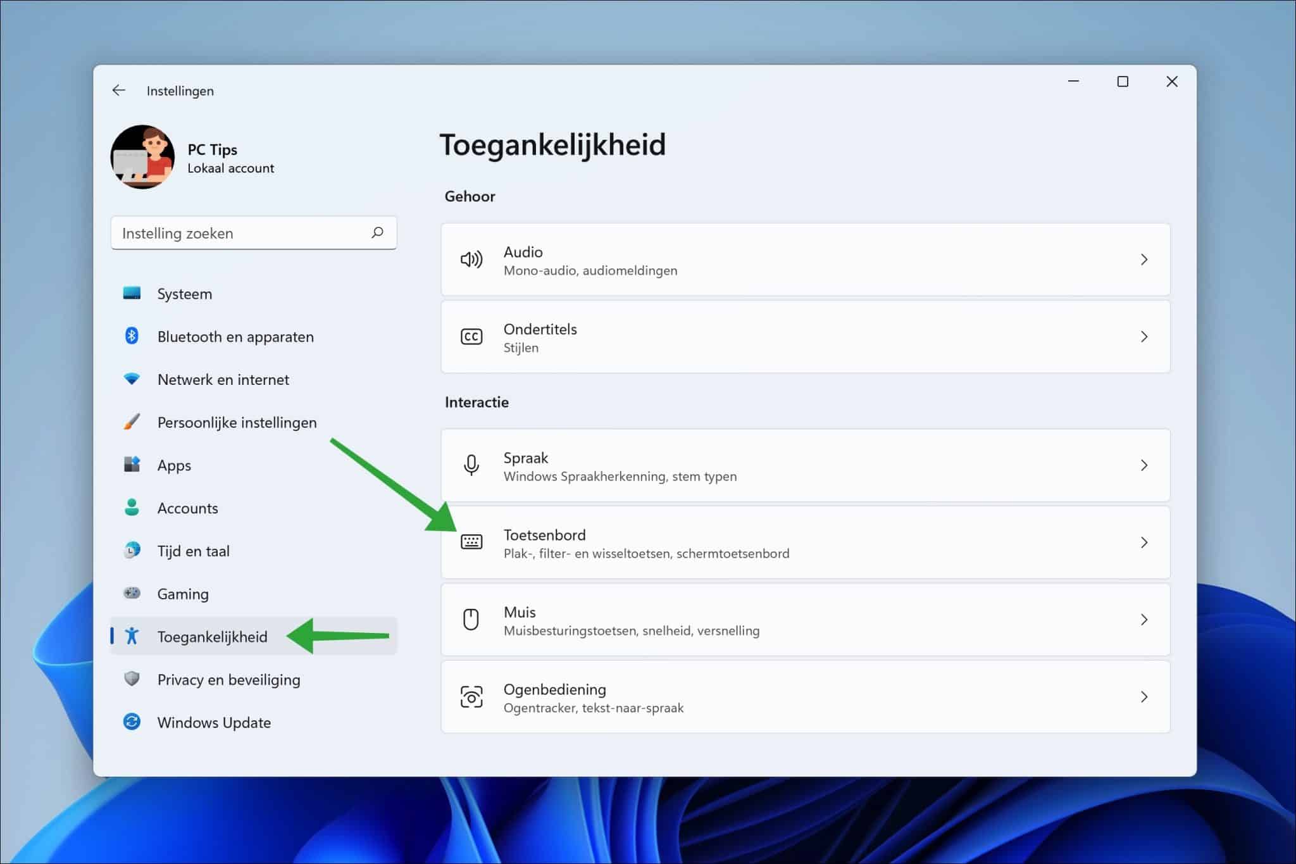Select the microphone icon next to Spraak
The height and width of the screenshot is (864, 1296).
tap(472, 465)
